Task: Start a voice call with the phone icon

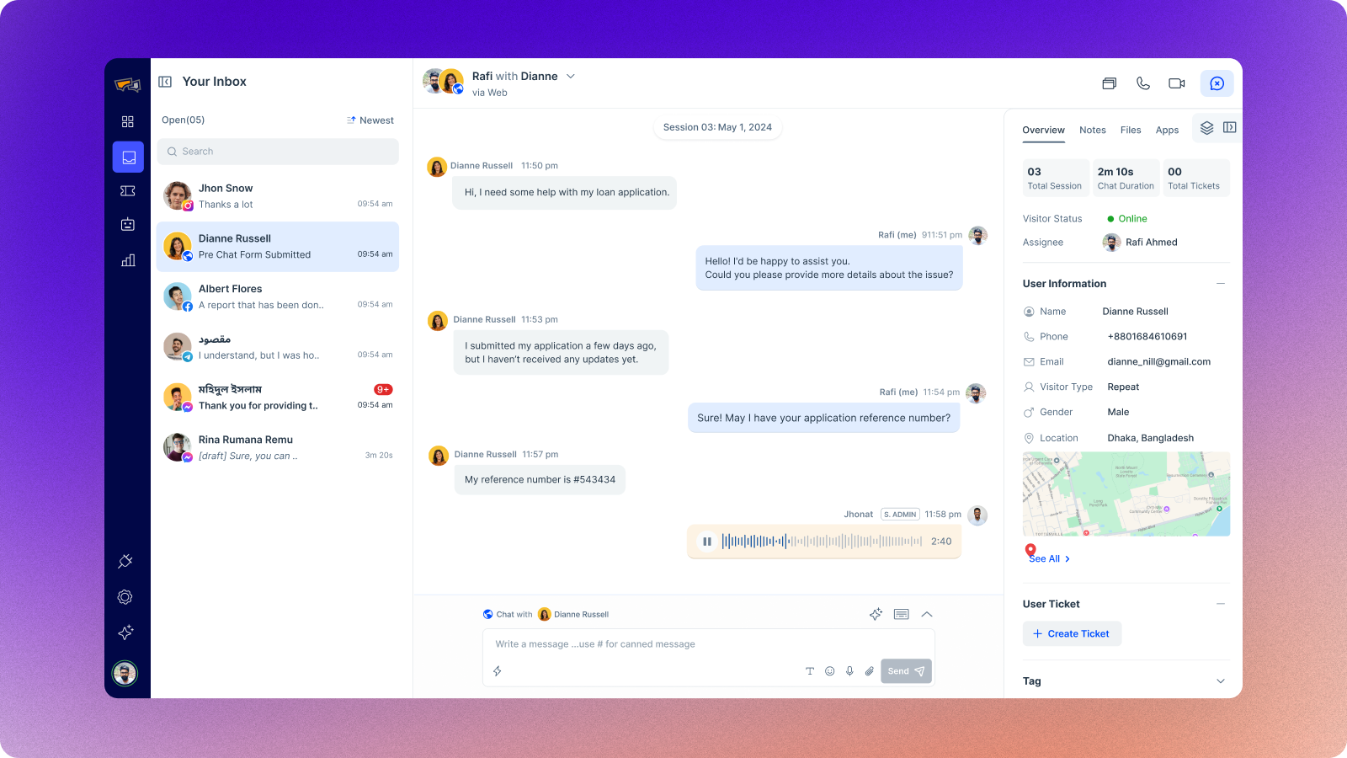Action: (1142, 83)
